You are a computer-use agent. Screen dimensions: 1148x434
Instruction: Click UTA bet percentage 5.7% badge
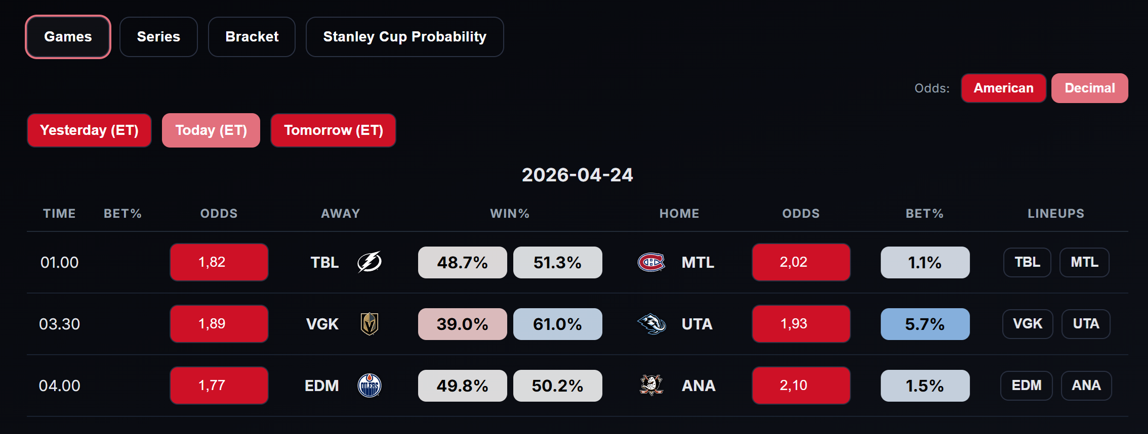click(925, 324)
